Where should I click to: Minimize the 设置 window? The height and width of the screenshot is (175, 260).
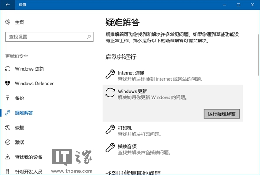[x=224, y=5]
